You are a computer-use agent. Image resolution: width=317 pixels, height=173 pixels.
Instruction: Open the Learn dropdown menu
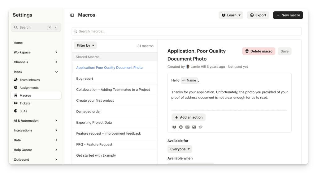coord(231,15)
